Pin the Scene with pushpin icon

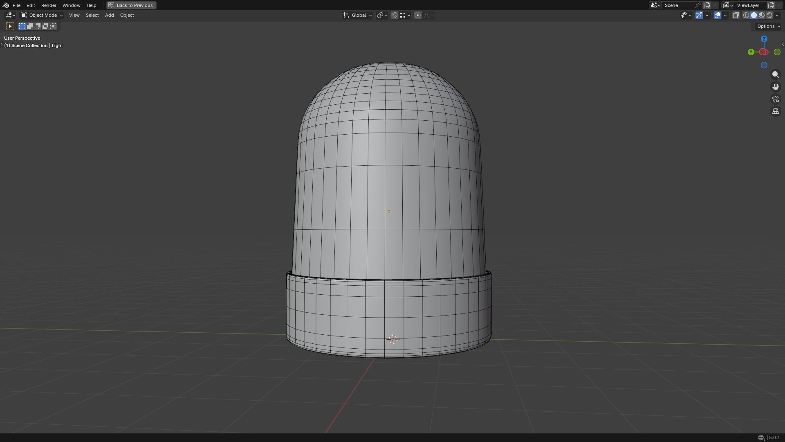click(698, 5)
